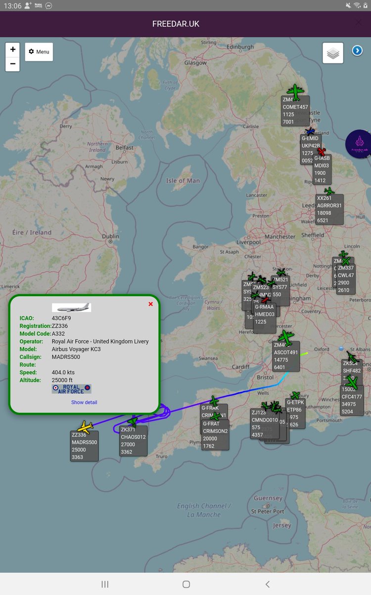This screenshot has height=595, width=371.
Task: Select the blue G-EMID helicopter icon
Action: point(310,131)
